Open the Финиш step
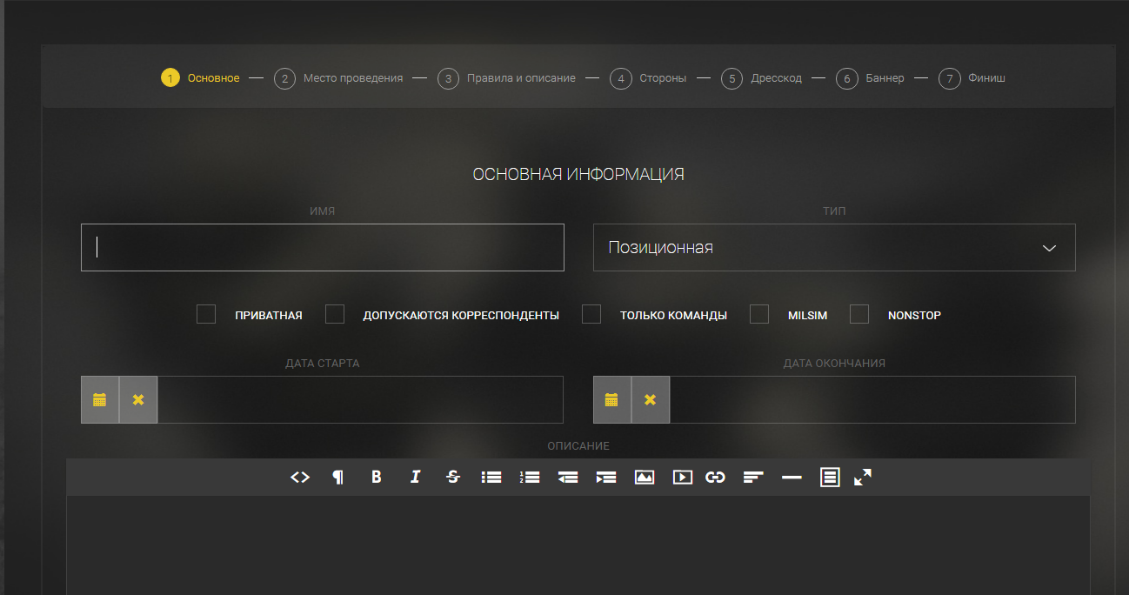Viewport: 1129px width, 595px height. (972, 78)
